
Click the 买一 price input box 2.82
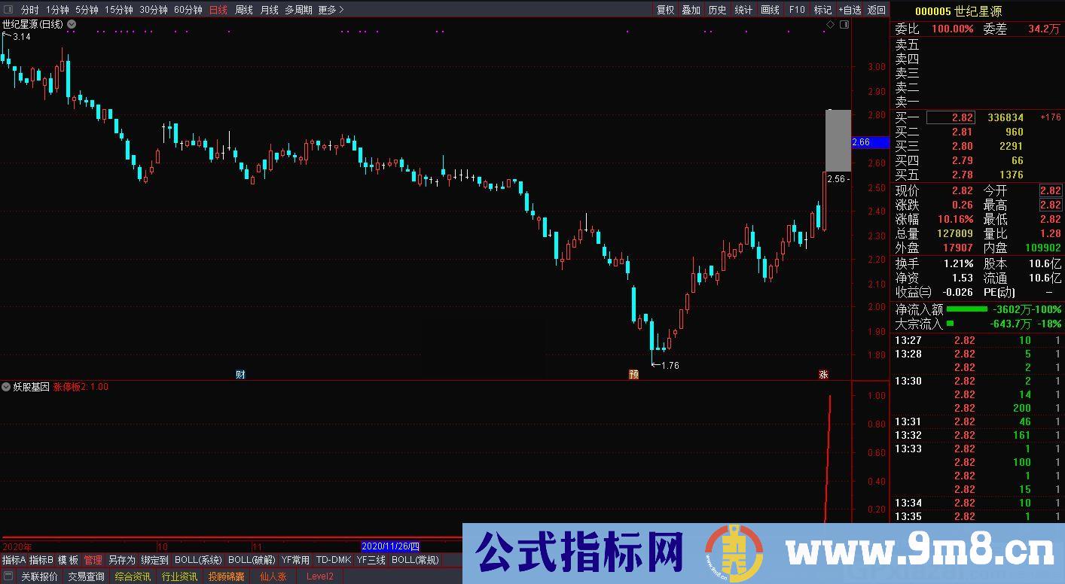[x=951, y=117]
